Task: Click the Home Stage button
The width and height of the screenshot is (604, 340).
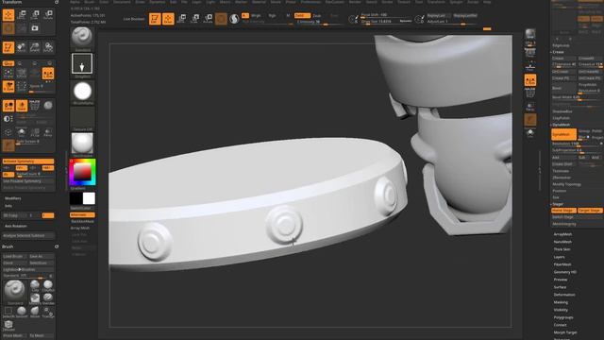Action: tap(564, 211)
